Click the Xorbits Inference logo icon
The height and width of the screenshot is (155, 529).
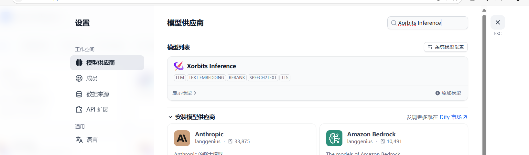pos(179,66)
